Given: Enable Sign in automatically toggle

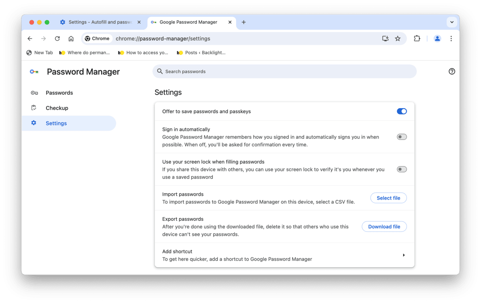Looking at the screenshot, I should point(401,137).
